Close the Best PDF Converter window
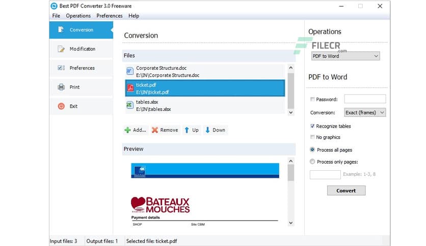The height and width of the screenshot is (246, 426). click(380, 6)
